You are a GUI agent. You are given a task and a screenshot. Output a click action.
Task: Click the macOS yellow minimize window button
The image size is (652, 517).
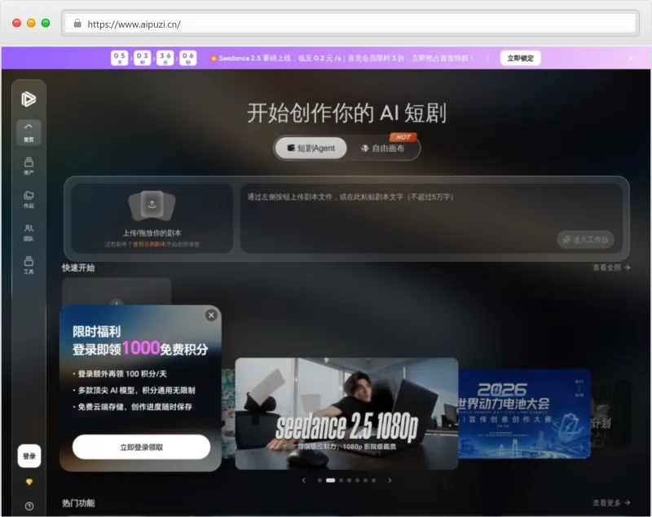(31, 24)
